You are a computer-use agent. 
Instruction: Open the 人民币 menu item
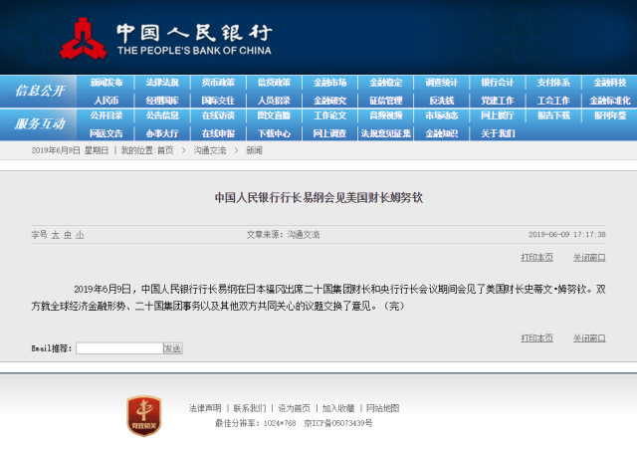coord(106,101)
